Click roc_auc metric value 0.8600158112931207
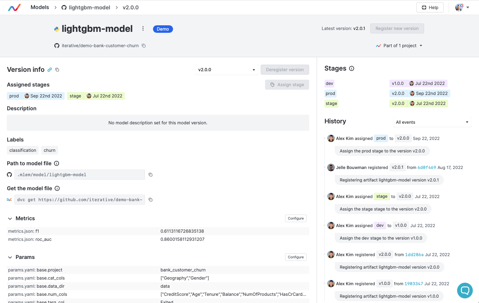Image resolution: width=479 pixels, height=303 pixels. pyautogui.click(x=182, y=239)
